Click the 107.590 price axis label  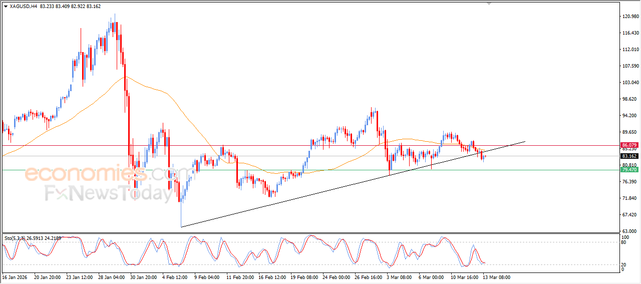point(631,66)
